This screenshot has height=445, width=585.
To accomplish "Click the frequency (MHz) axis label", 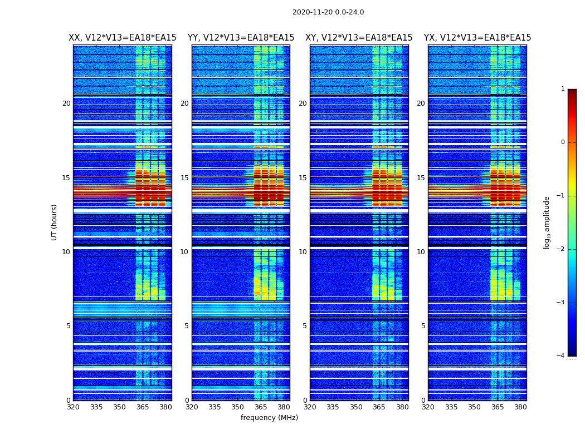I will click(269, 417).
